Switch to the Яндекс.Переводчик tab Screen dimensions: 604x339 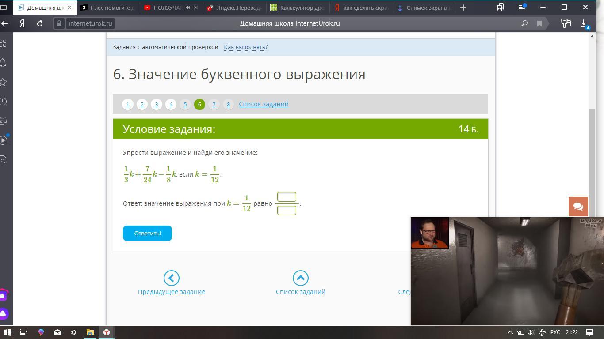tap(234, 8)
